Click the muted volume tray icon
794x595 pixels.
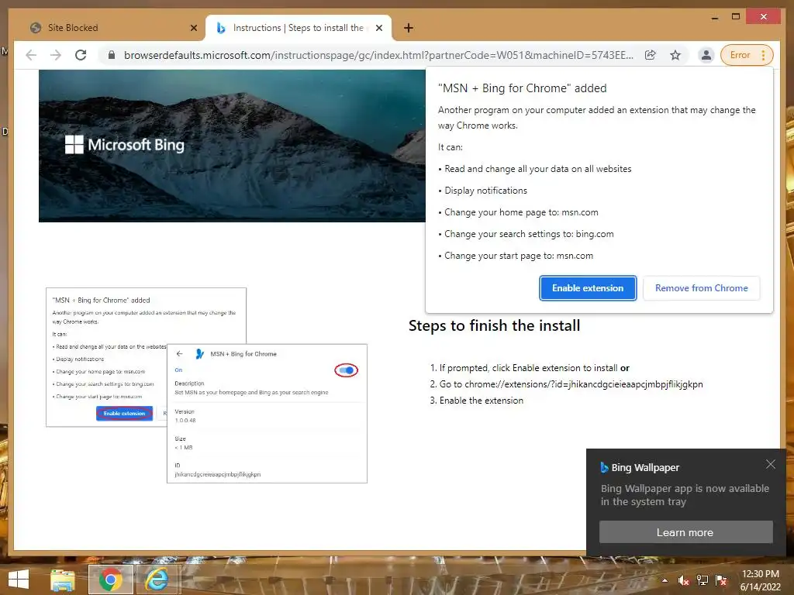coord(684,580)
